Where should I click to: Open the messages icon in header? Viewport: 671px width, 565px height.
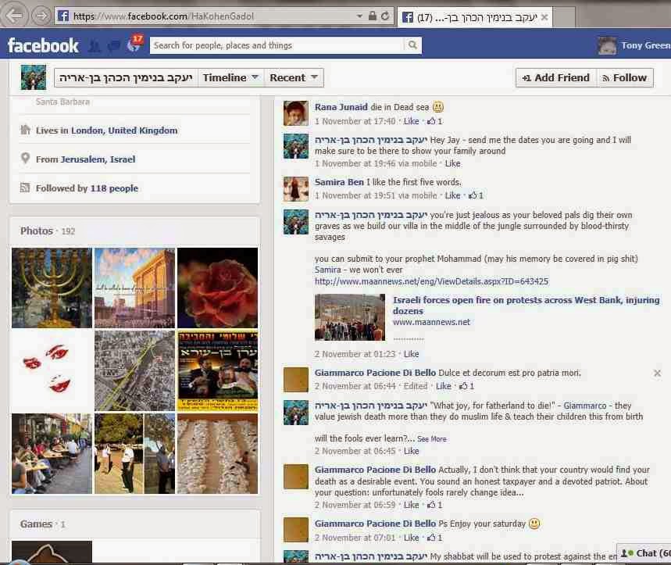(114, 45)
